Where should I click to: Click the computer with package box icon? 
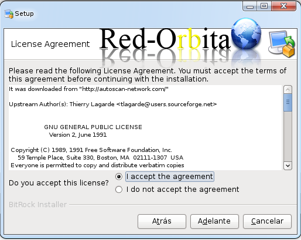tap(282, 44)
